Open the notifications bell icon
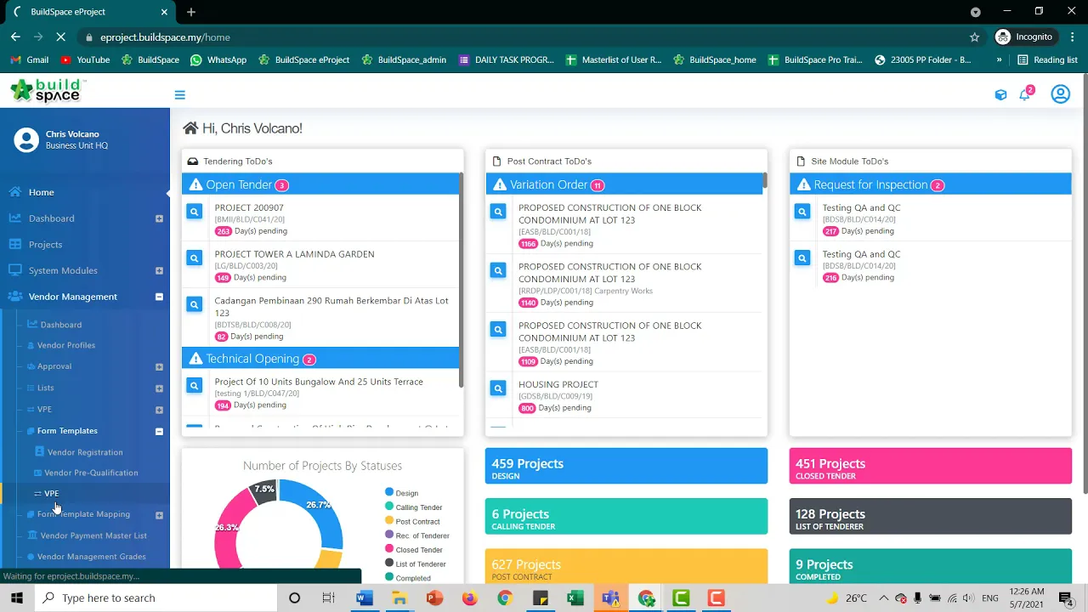The image size is (1088, 612). click(1025, 94)
